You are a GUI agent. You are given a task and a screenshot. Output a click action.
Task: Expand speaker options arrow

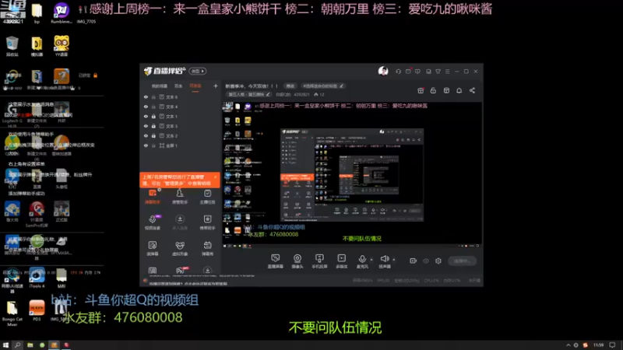point(394,260)
